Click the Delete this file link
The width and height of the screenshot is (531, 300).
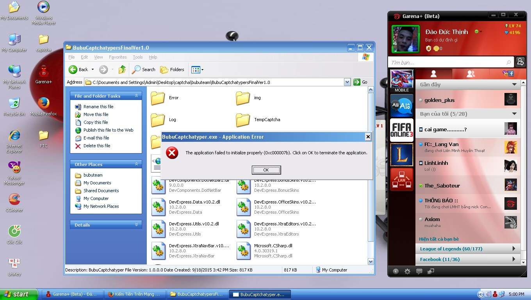(x=97, y=146)
